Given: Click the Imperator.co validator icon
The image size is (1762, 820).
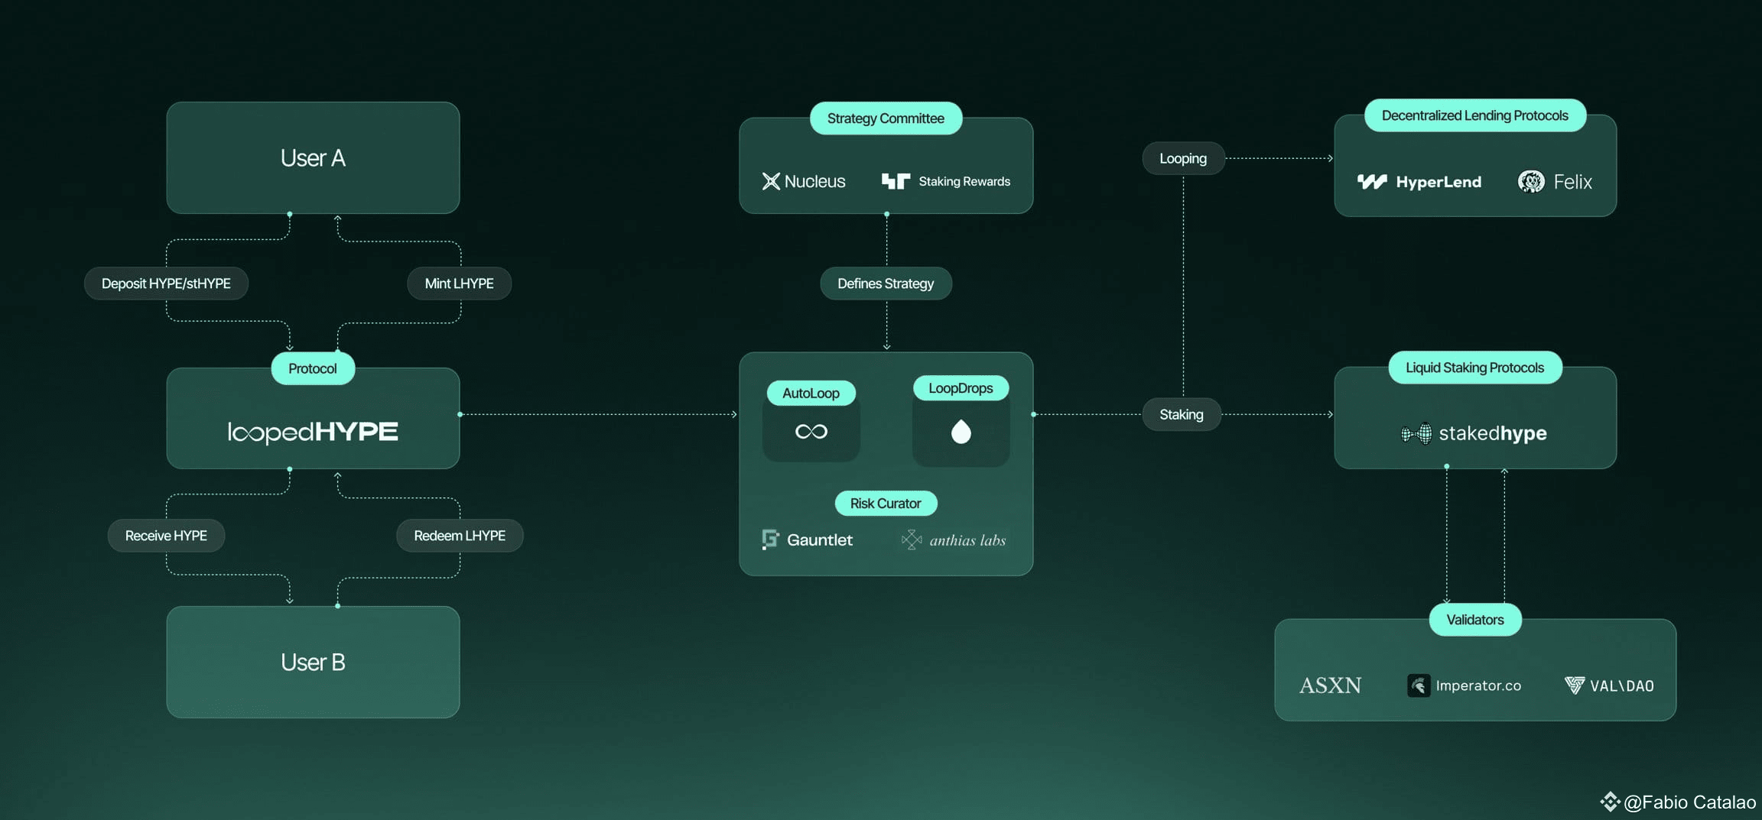Looking at the screenshot, I should click(1419, 685).
